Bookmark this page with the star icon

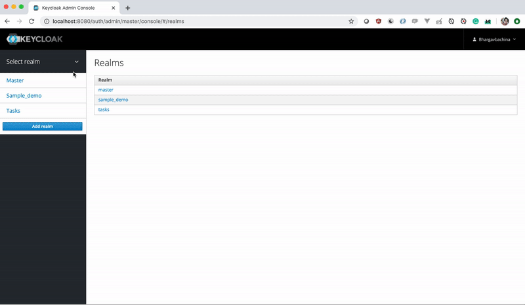(x=351, y=21)
